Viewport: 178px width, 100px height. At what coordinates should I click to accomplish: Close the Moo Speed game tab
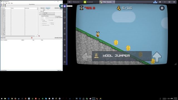[x=114, y=2]
